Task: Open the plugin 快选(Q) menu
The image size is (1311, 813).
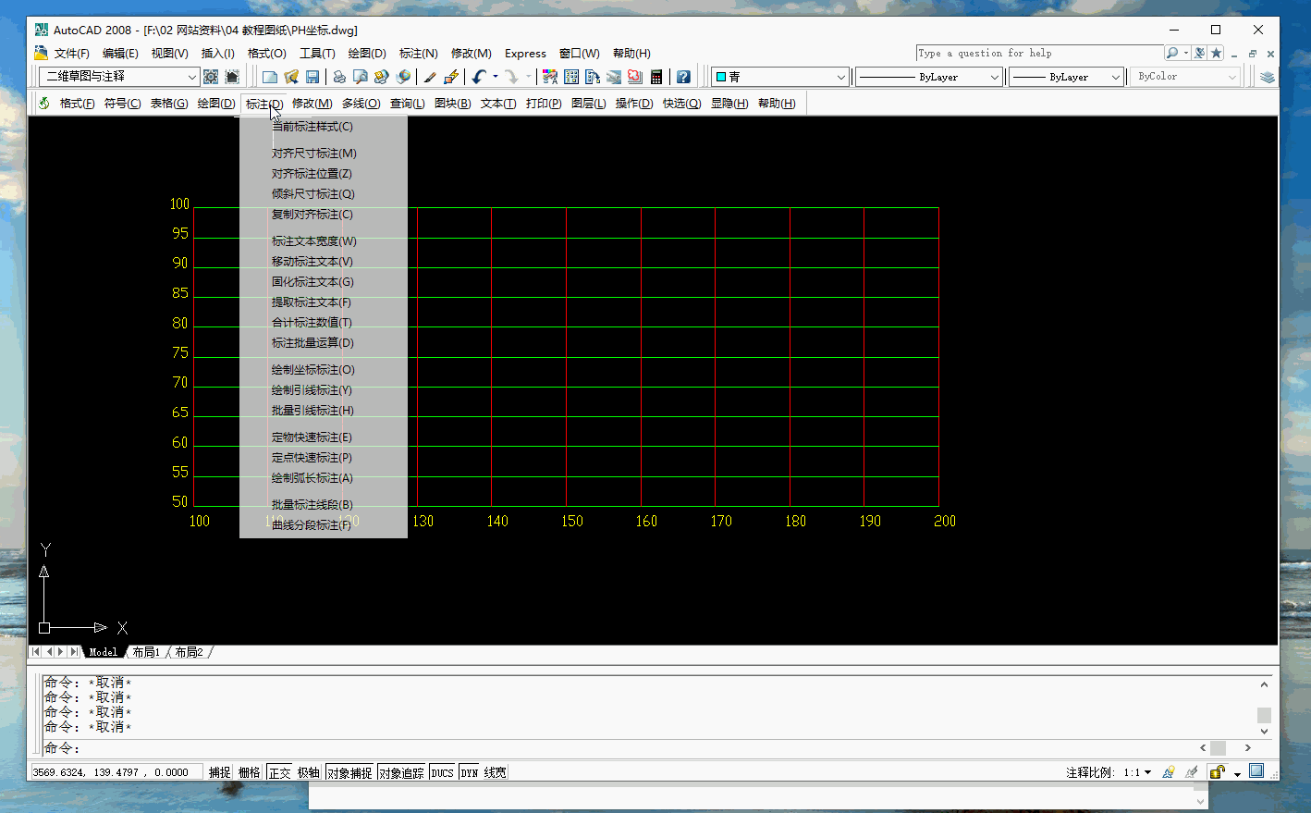Action: point(681,104)
